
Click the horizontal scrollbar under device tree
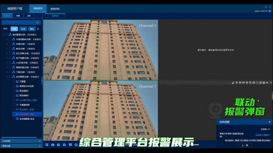point(19,137)
